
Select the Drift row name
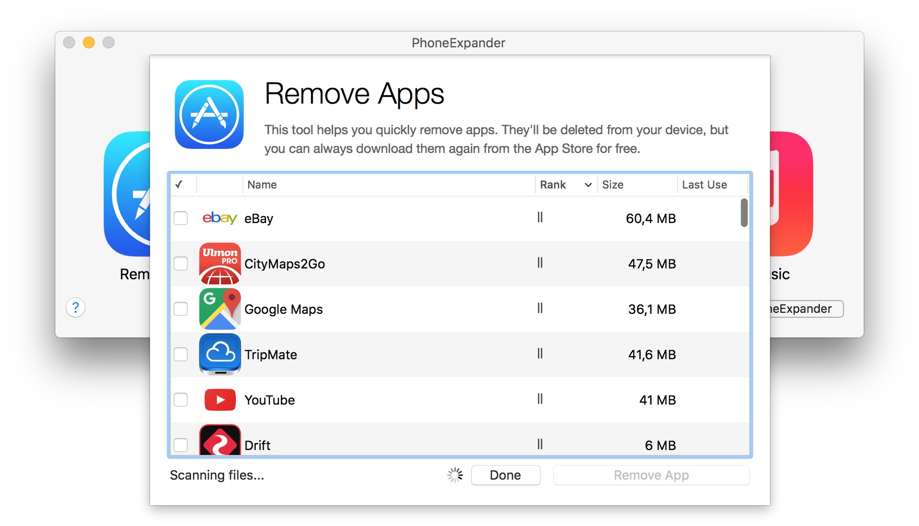point(258,446)
